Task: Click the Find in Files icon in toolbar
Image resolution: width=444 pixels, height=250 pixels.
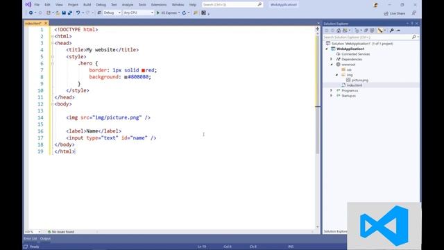Action: click(x=196, y=12)
